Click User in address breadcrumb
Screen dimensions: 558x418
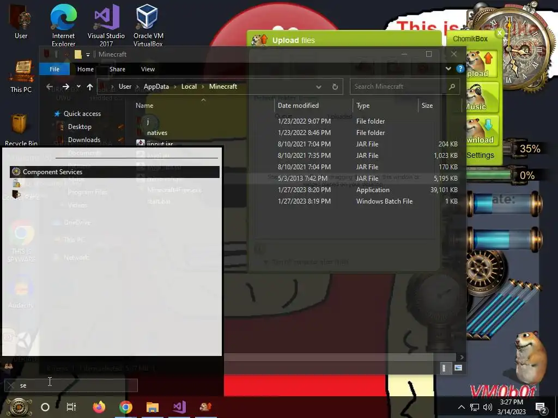tap(125, 87)
